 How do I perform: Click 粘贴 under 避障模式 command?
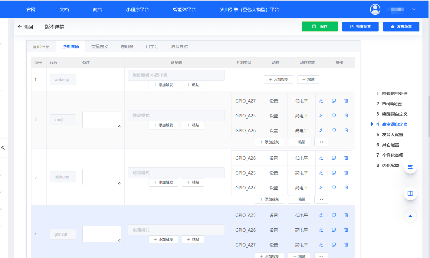point(193,182)
